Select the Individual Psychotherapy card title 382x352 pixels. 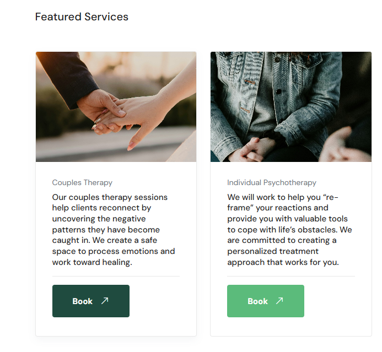click(272, 182)
